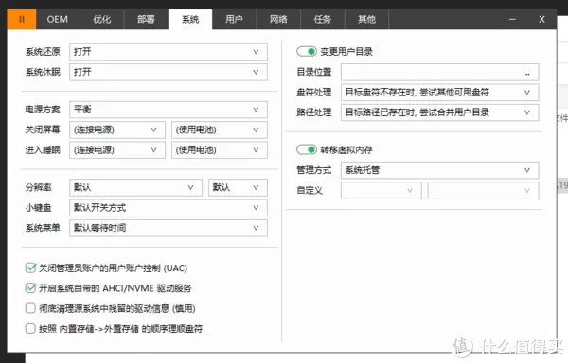Switch to the OEM tab
Viewport: 568px width, 363px height.
pyautogui.click(x=58, y=19)
